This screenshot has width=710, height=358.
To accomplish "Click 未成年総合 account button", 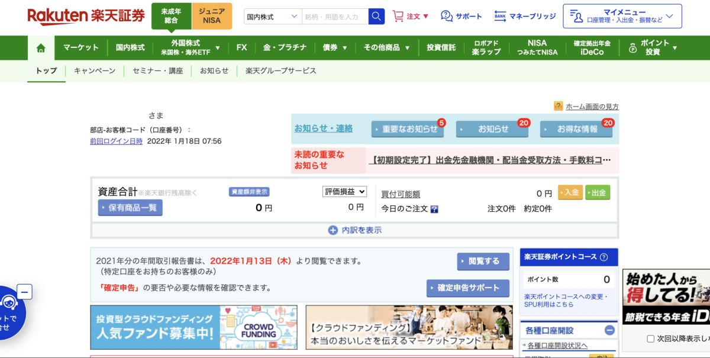I will coord(171,16).
